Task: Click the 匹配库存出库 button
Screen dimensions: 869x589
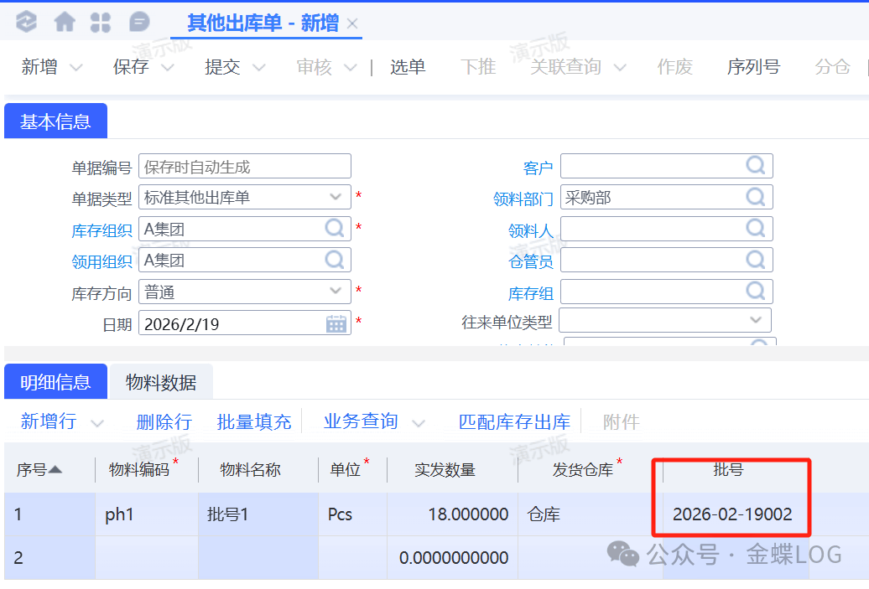Action: point(514,422)
